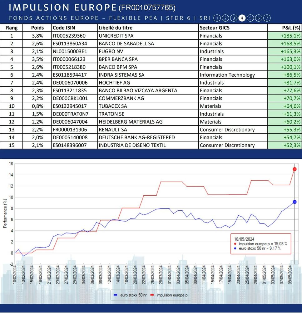Click the SFDR 6 label
Image resolution: width=302 pixels, height=313 pixels.
click(178, 18)
